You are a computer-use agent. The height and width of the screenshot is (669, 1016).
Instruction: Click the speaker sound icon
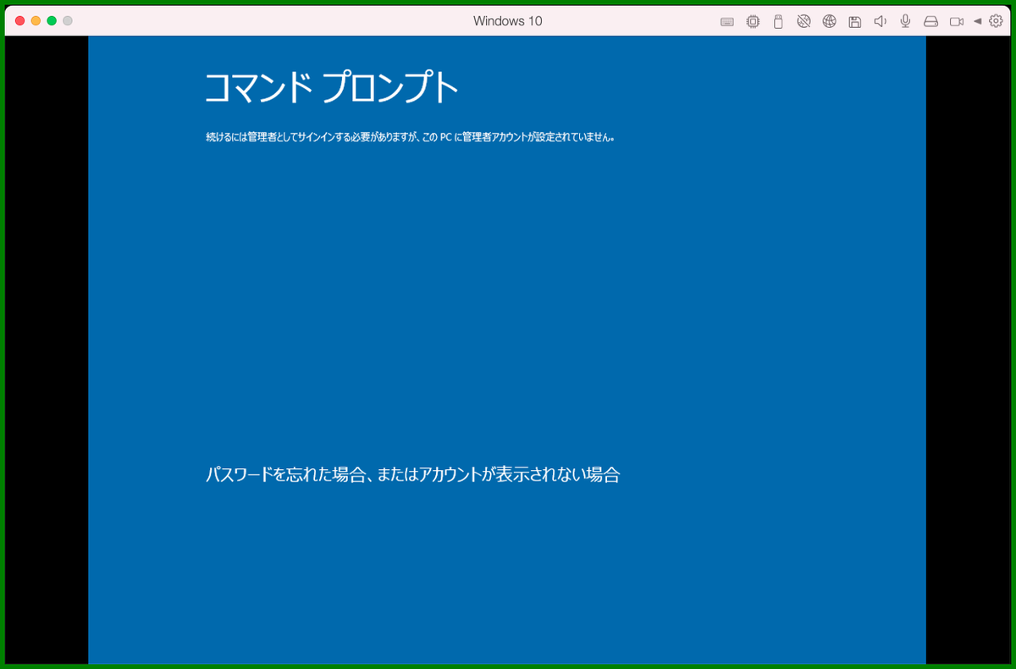881,21
